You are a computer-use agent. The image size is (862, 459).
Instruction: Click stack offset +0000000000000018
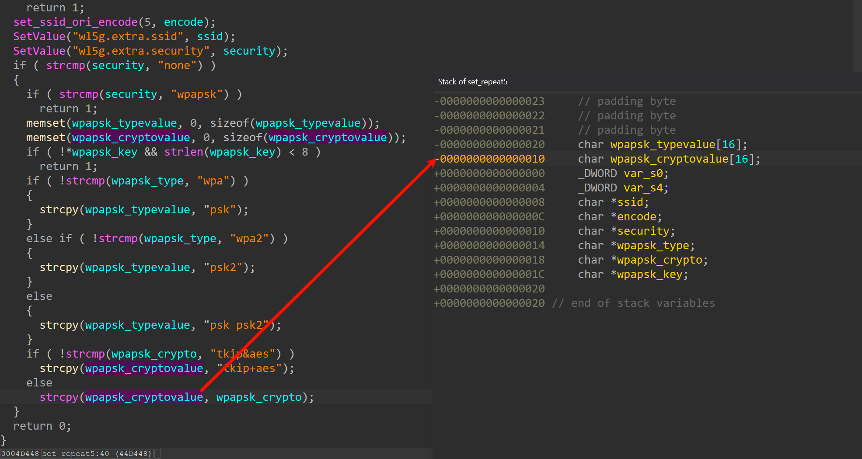coord(489,260)
